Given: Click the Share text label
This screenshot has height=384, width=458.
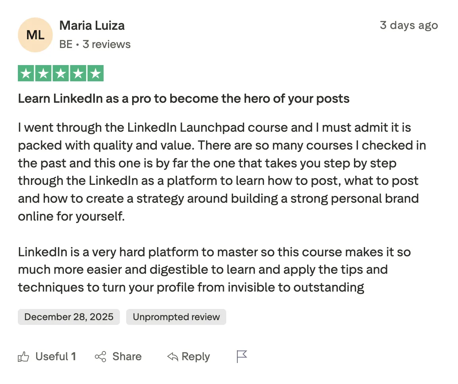Looking at the screenshot, I should [126, 356].
